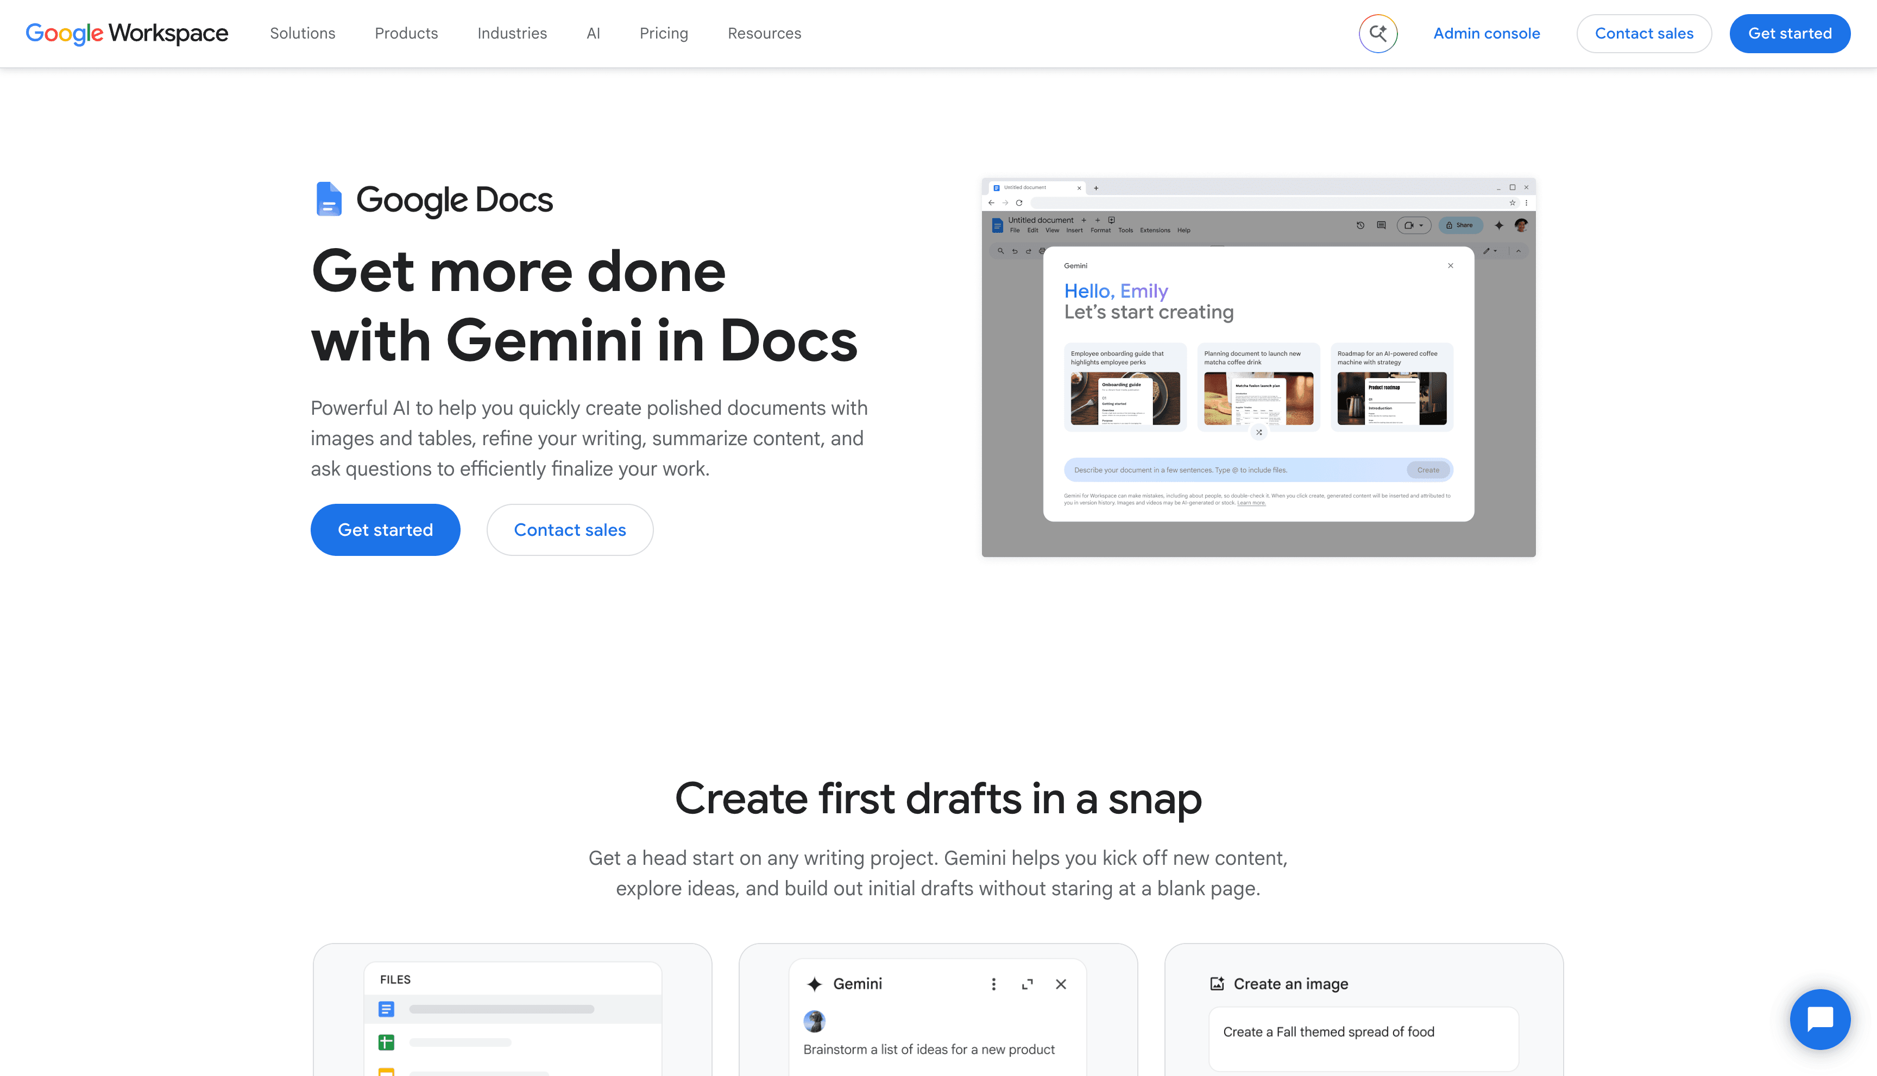Close the Gemini card panel
The image size is (1877, 1076).
pyautogui.click(x=1061, y=984)
